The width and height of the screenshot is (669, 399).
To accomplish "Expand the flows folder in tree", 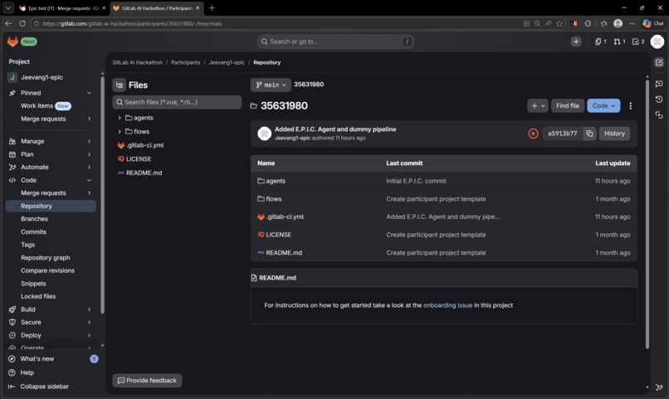I will pyautogui.click(x=120, y=132).
